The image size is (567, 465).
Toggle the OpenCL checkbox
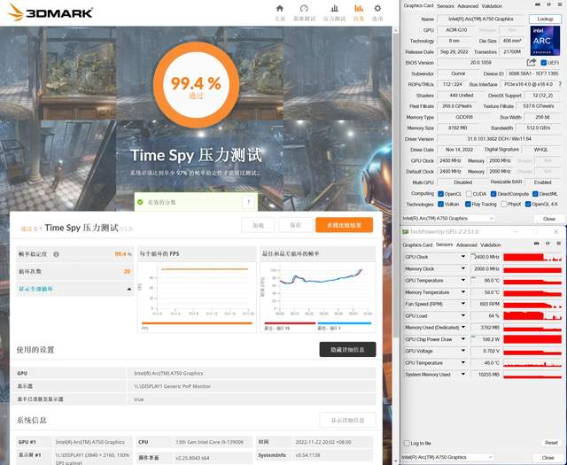pyautogui.click(x=440, y=194)
